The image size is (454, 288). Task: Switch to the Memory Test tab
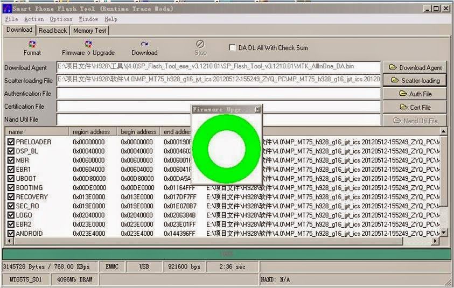[89, 30]
